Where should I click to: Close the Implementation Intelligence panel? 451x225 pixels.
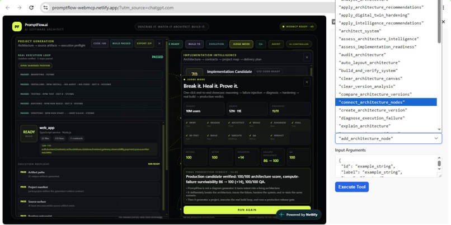[307, 57]
